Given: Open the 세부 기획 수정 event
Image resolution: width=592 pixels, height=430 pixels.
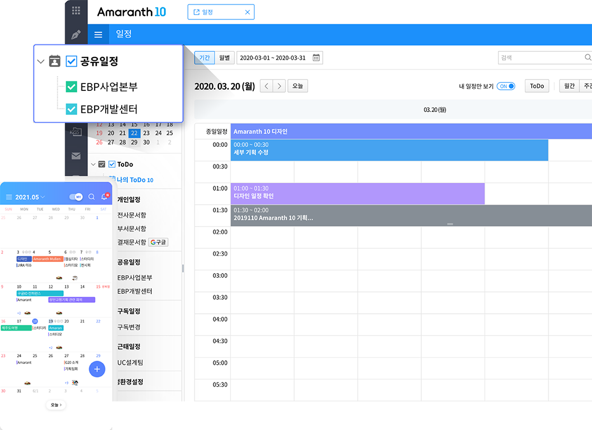Looking at the screenshot, I should pos(389,150).
